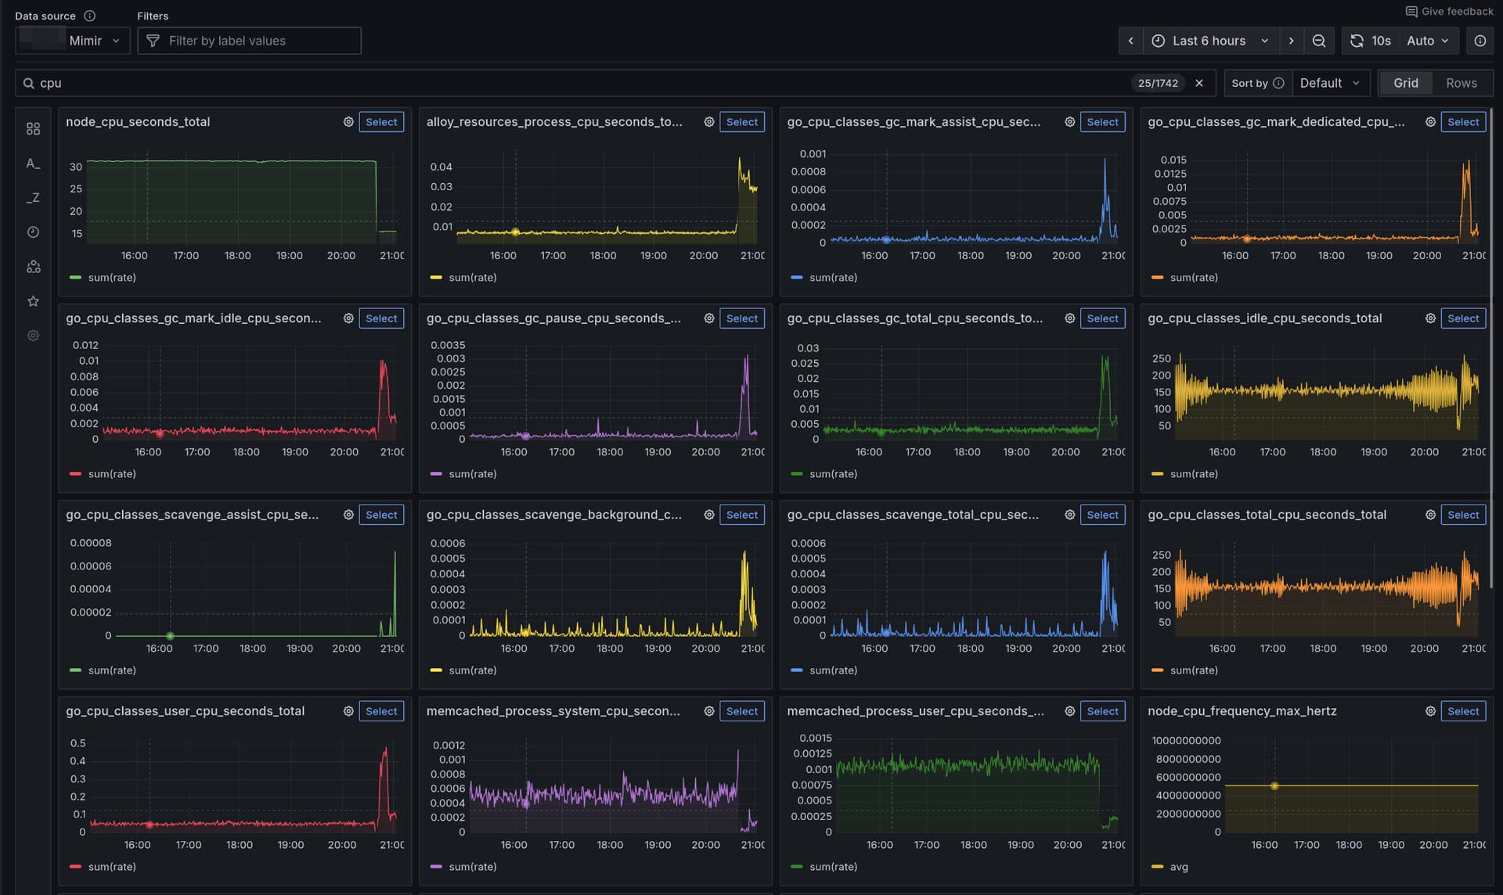
Task: Click the zoom out time range icon
Action: coord(1319,41)
